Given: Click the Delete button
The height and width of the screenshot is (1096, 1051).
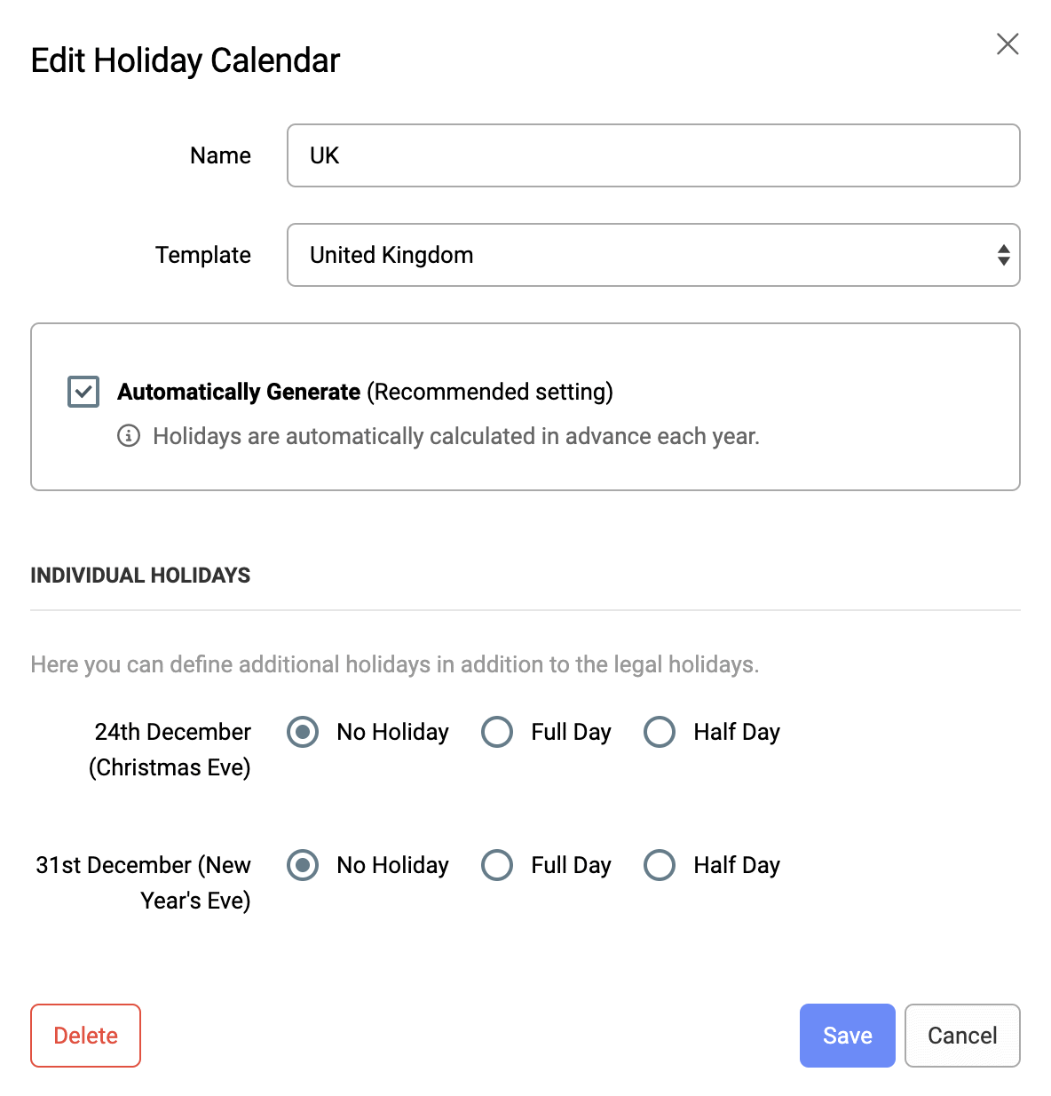Looking at the screenshot, I should [85, 1035].
